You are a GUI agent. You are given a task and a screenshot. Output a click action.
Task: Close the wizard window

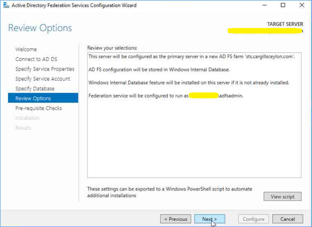(x=302, y=5)
